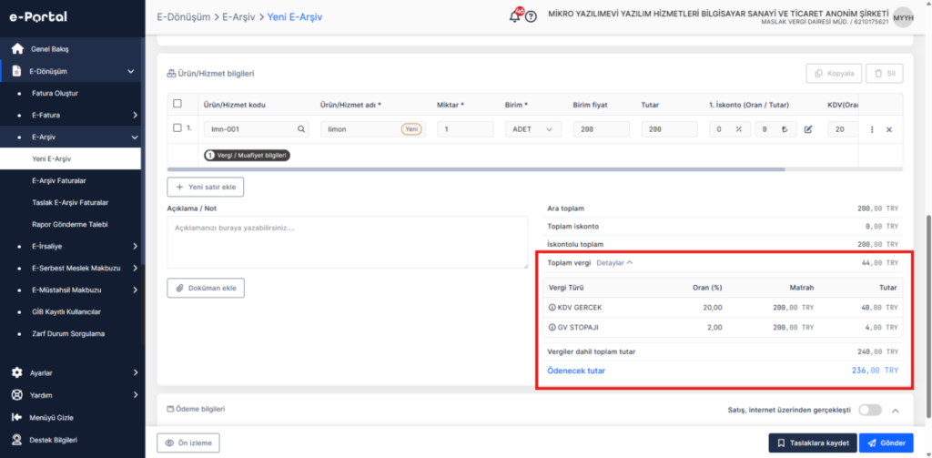The image size is (932, 458).
Task: Click the Tutar field in row 1
Action: (669, 129)
